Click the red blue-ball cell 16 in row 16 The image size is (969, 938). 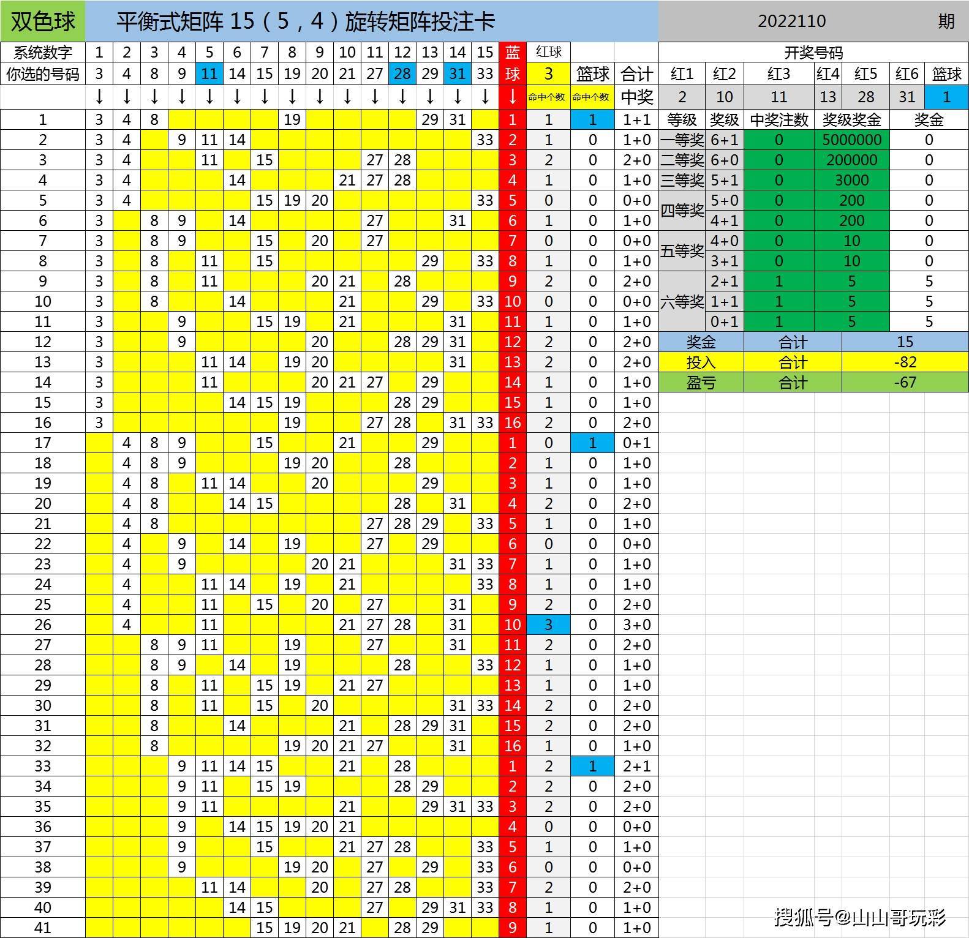pos(513,423)
